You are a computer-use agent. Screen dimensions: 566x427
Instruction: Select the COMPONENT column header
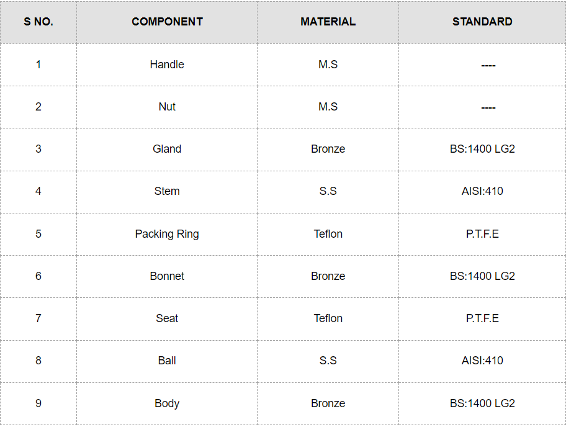[x=167, y=22]
